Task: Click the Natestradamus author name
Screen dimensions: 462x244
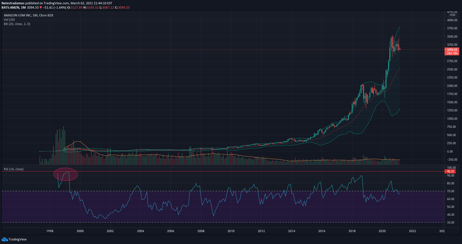Action: pos(13,3)
